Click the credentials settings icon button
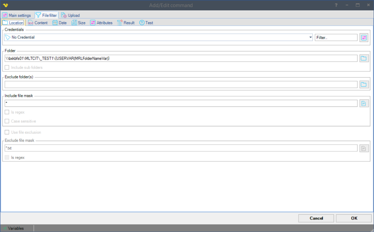The image size is (374, 232). tap(364, 38)
